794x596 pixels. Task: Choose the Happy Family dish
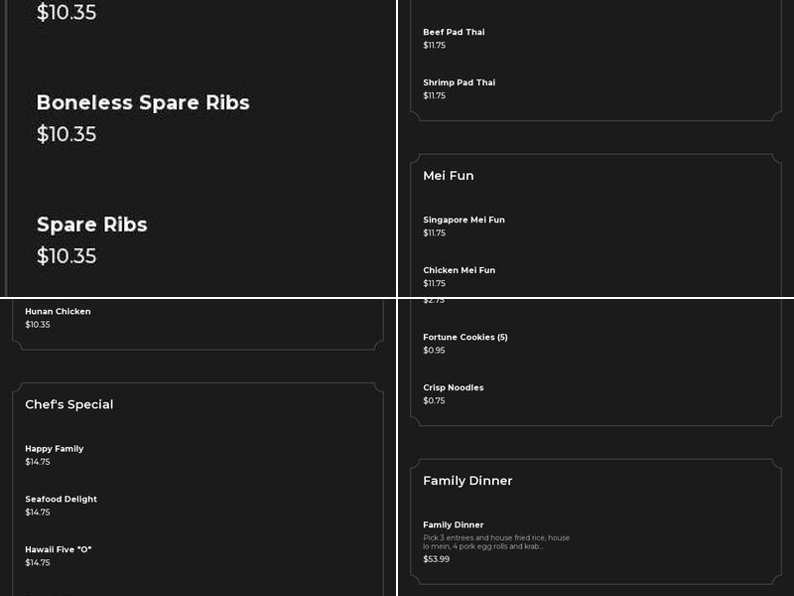[55, 449]
